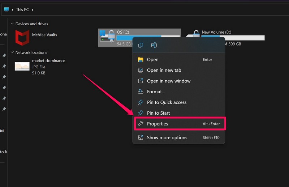Click the Copy icon in context menu
The image size is (289, 187).
pyautogui.click(x=141, y=45)
